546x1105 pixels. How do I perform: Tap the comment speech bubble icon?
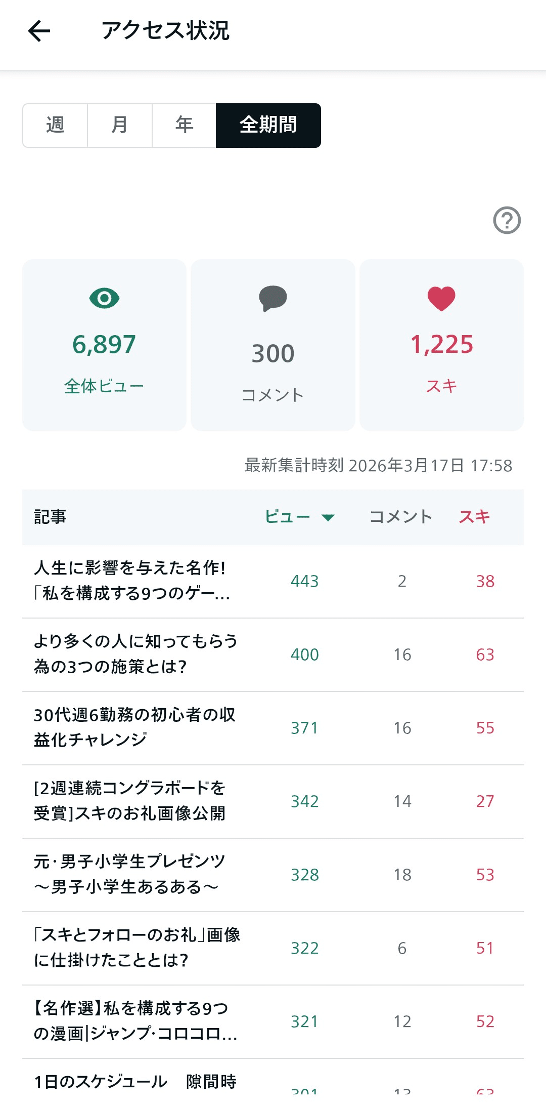coord(273,298)
